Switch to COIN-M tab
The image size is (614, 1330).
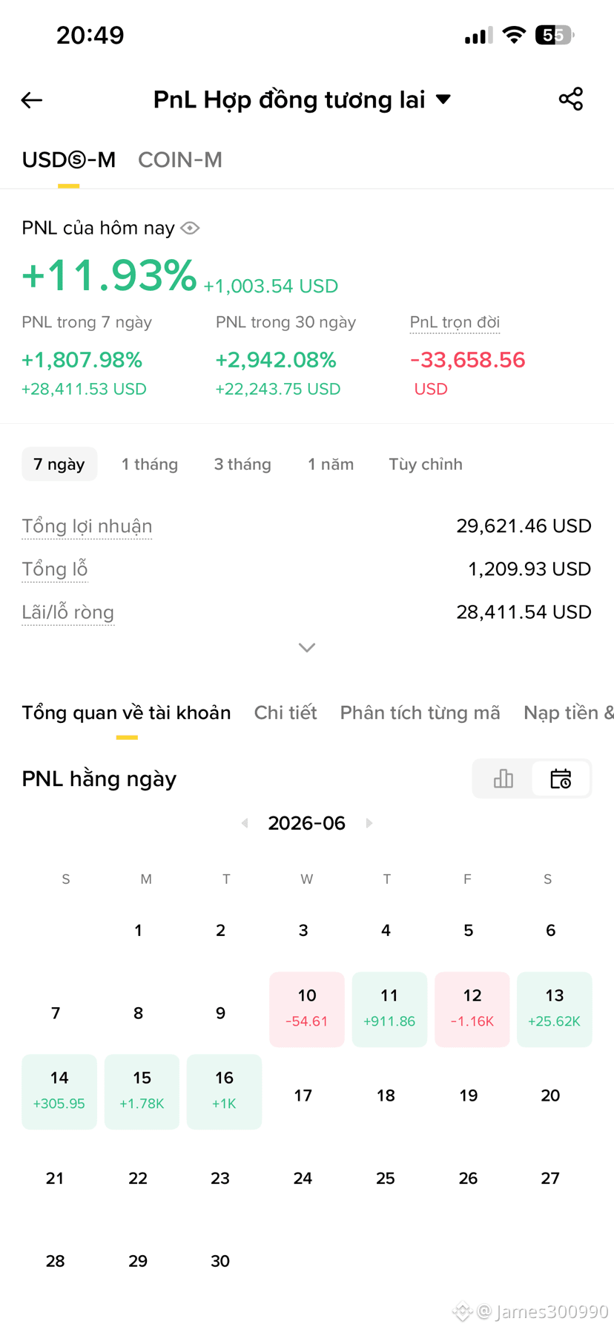click(x=180, y=160)
